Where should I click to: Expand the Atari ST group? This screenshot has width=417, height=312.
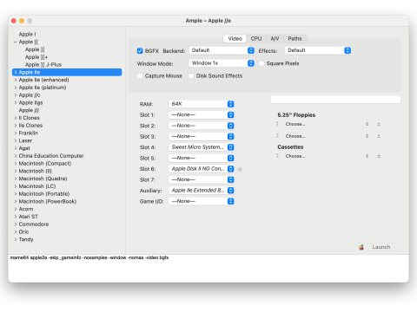point(16,217)
